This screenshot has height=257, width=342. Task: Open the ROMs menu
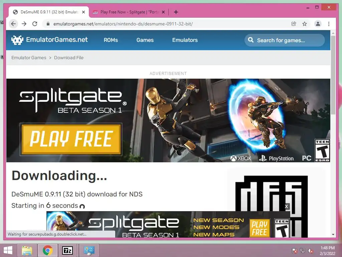click(111, 40)
